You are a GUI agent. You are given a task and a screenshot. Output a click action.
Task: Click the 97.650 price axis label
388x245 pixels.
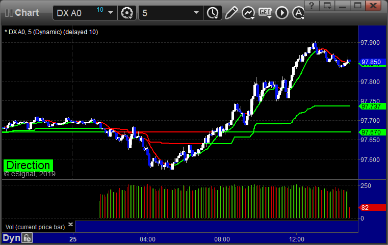pyautogui.click(x=370, y=140)
